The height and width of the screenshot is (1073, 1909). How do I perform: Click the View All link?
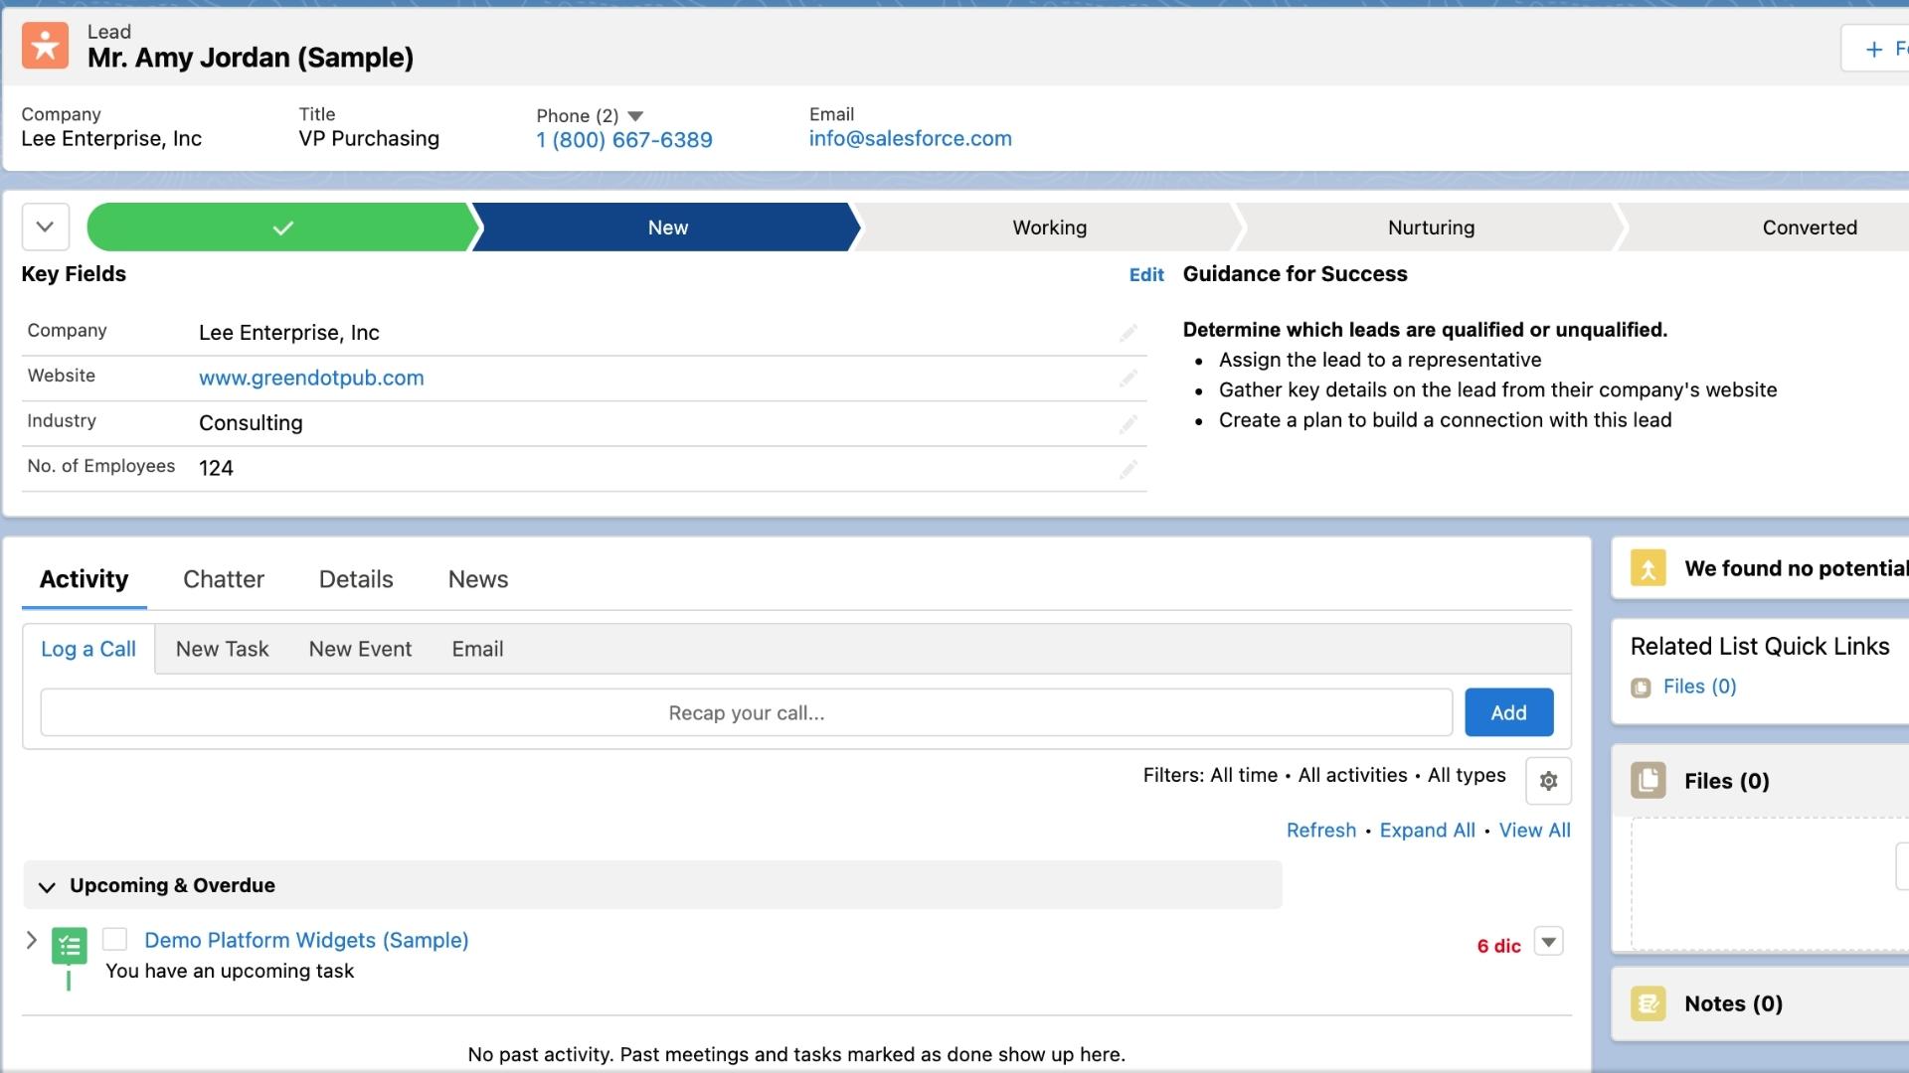(1535, 831)
